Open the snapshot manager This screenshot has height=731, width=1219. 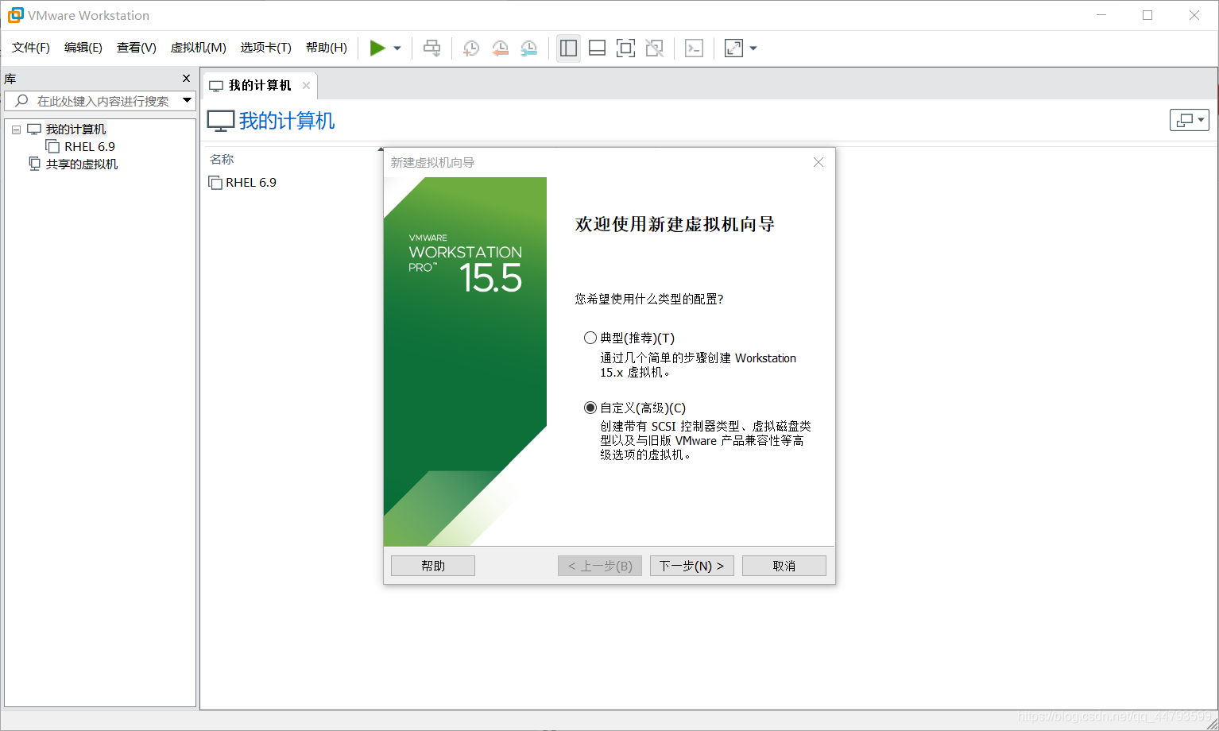point(528,48)
